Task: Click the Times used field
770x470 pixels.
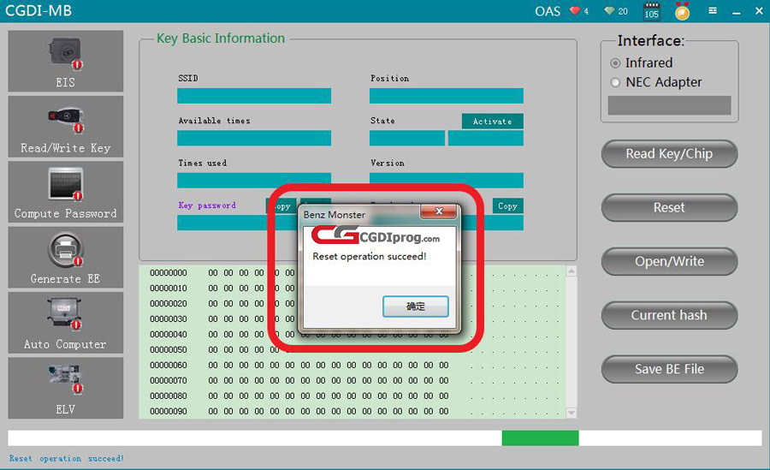Action: (x=254, y=180)
